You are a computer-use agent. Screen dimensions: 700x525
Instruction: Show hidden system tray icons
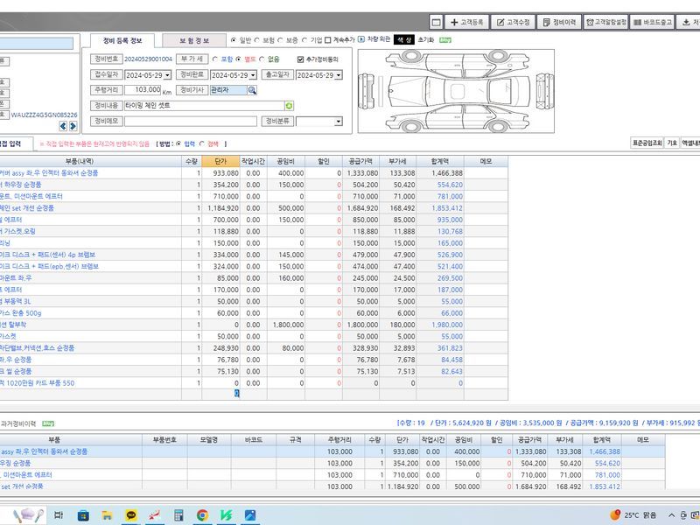click(671, 515)
